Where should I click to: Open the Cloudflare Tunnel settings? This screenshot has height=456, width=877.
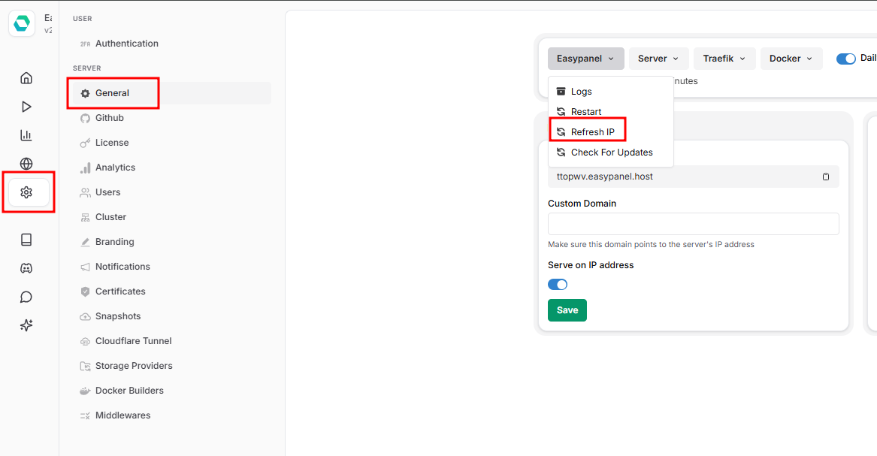(x=171, y=341)
